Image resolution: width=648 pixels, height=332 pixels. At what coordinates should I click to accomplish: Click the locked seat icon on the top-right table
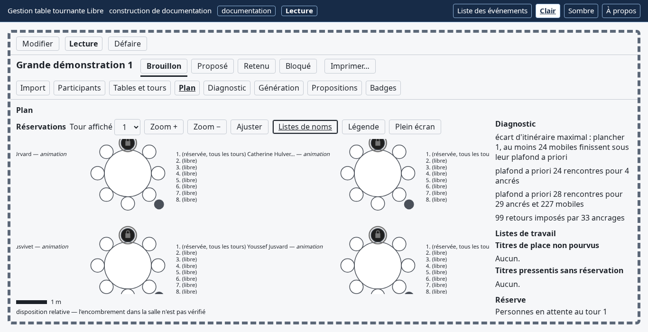pyautogui.click(x=378, y=144)
